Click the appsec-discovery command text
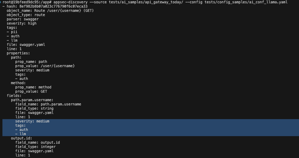Screen dimensions: 299x158 coord(70,2)
